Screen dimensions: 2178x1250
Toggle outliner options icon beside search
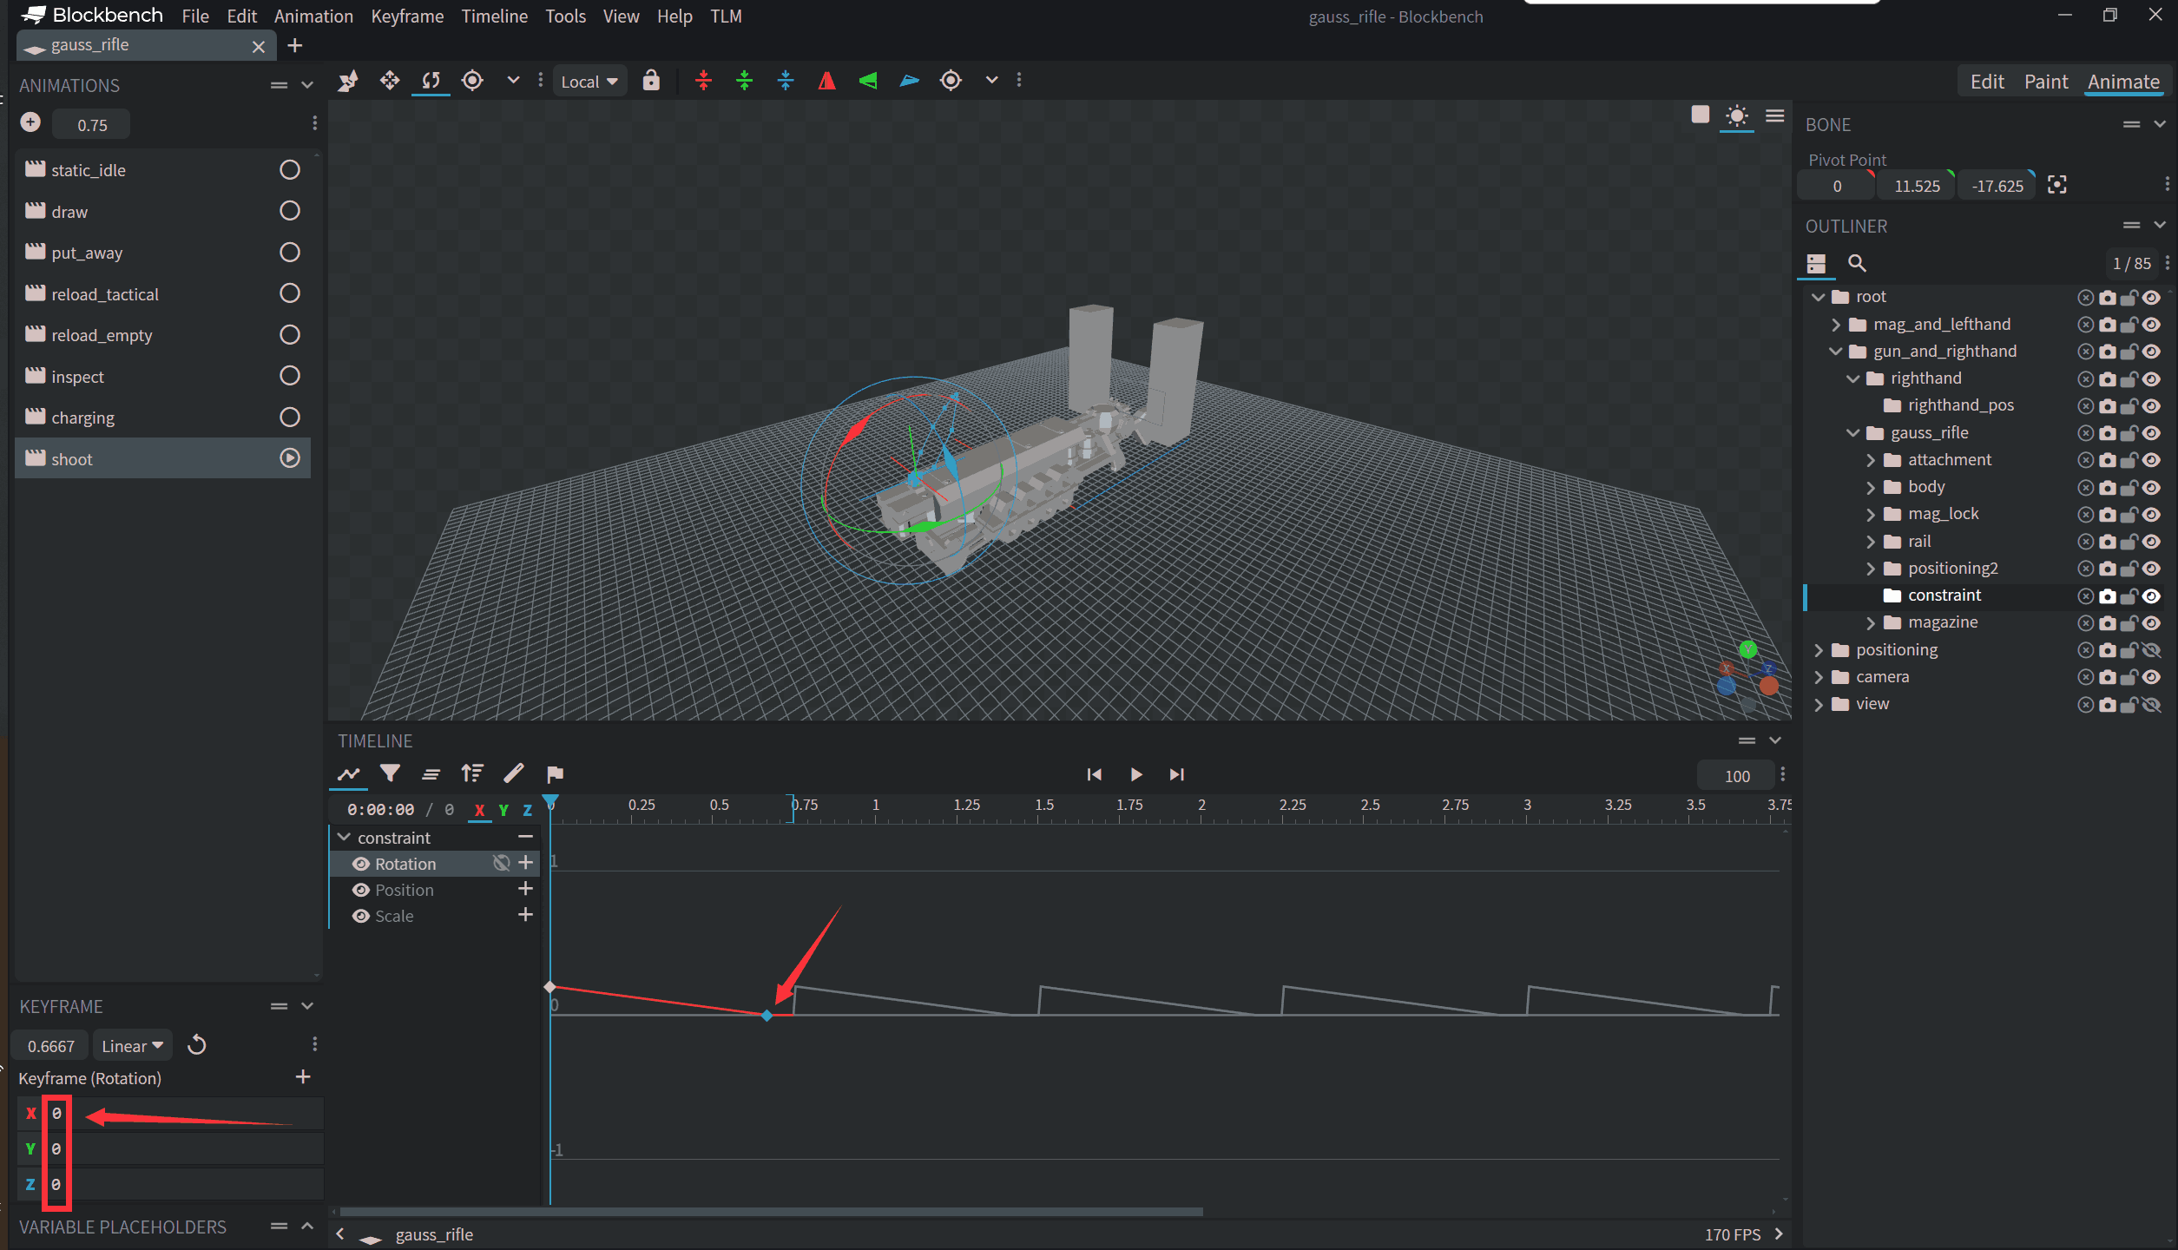point(1816,263)
